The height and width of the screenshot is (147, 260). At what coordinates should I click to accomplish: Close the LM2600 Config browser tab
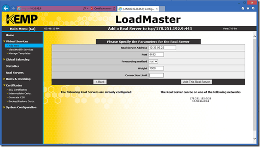tap(157, 9)
